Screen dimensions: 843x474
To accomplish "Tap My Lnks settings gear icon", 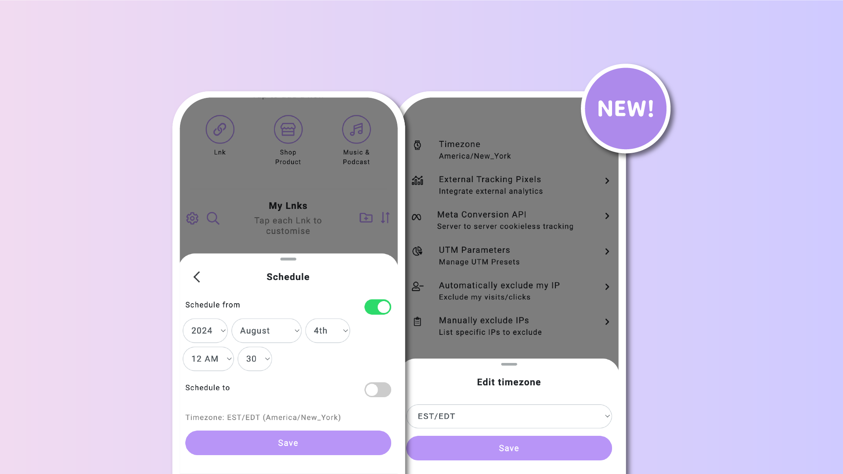I will 191,218.
